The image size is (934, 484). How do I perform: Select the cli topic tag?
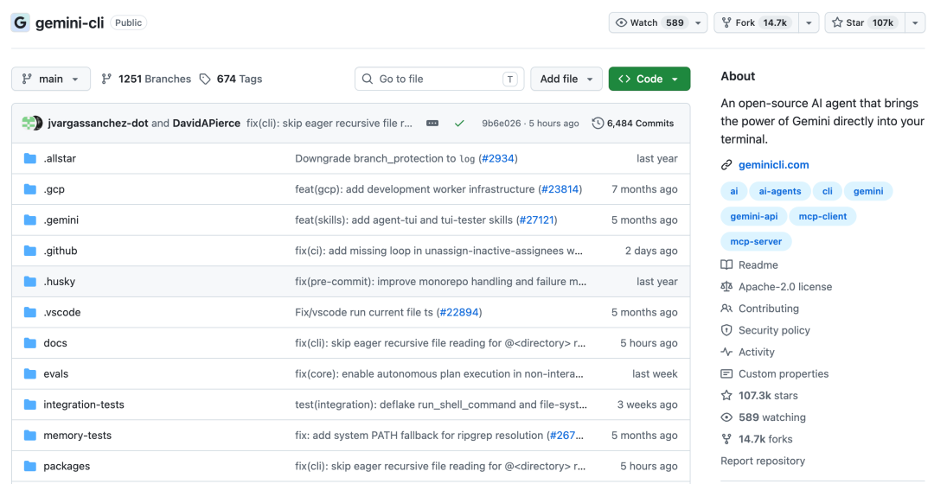pos(828,191)
